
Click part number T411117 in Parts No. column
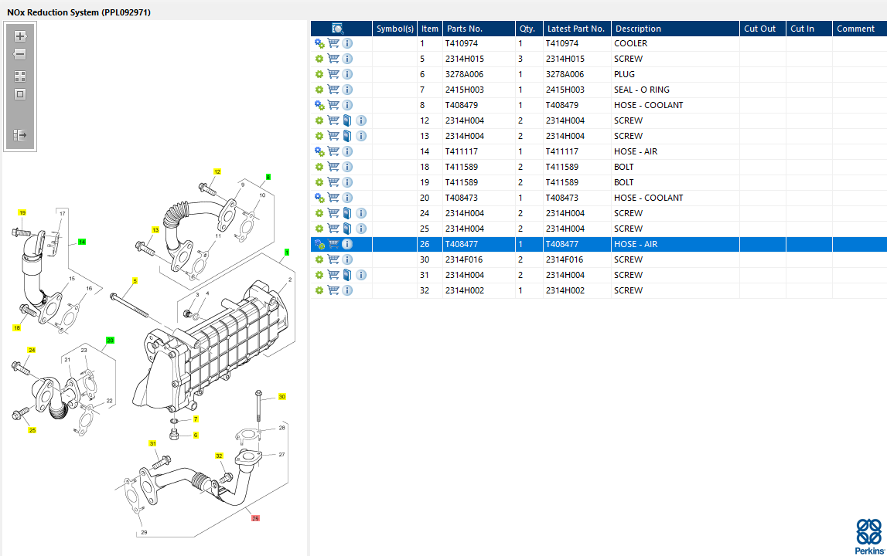pos(462,151)
